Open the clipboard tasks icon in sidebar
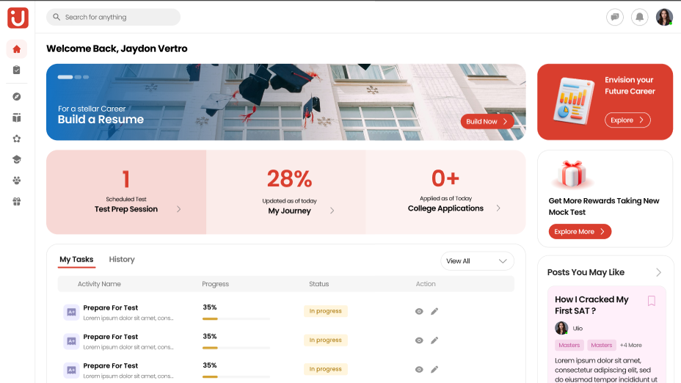Screen dimensions: 681x383 [x=17, y=70]
